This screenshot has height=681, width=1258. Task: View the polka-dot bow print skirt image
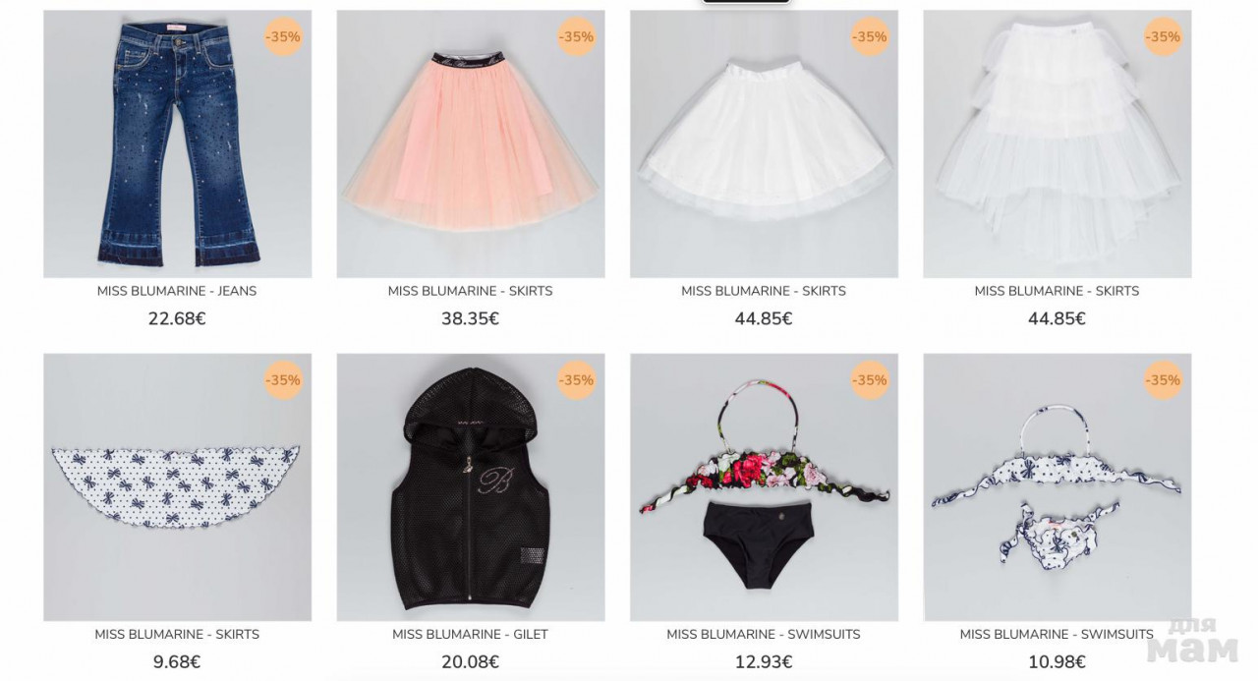(x=177, y=487)
